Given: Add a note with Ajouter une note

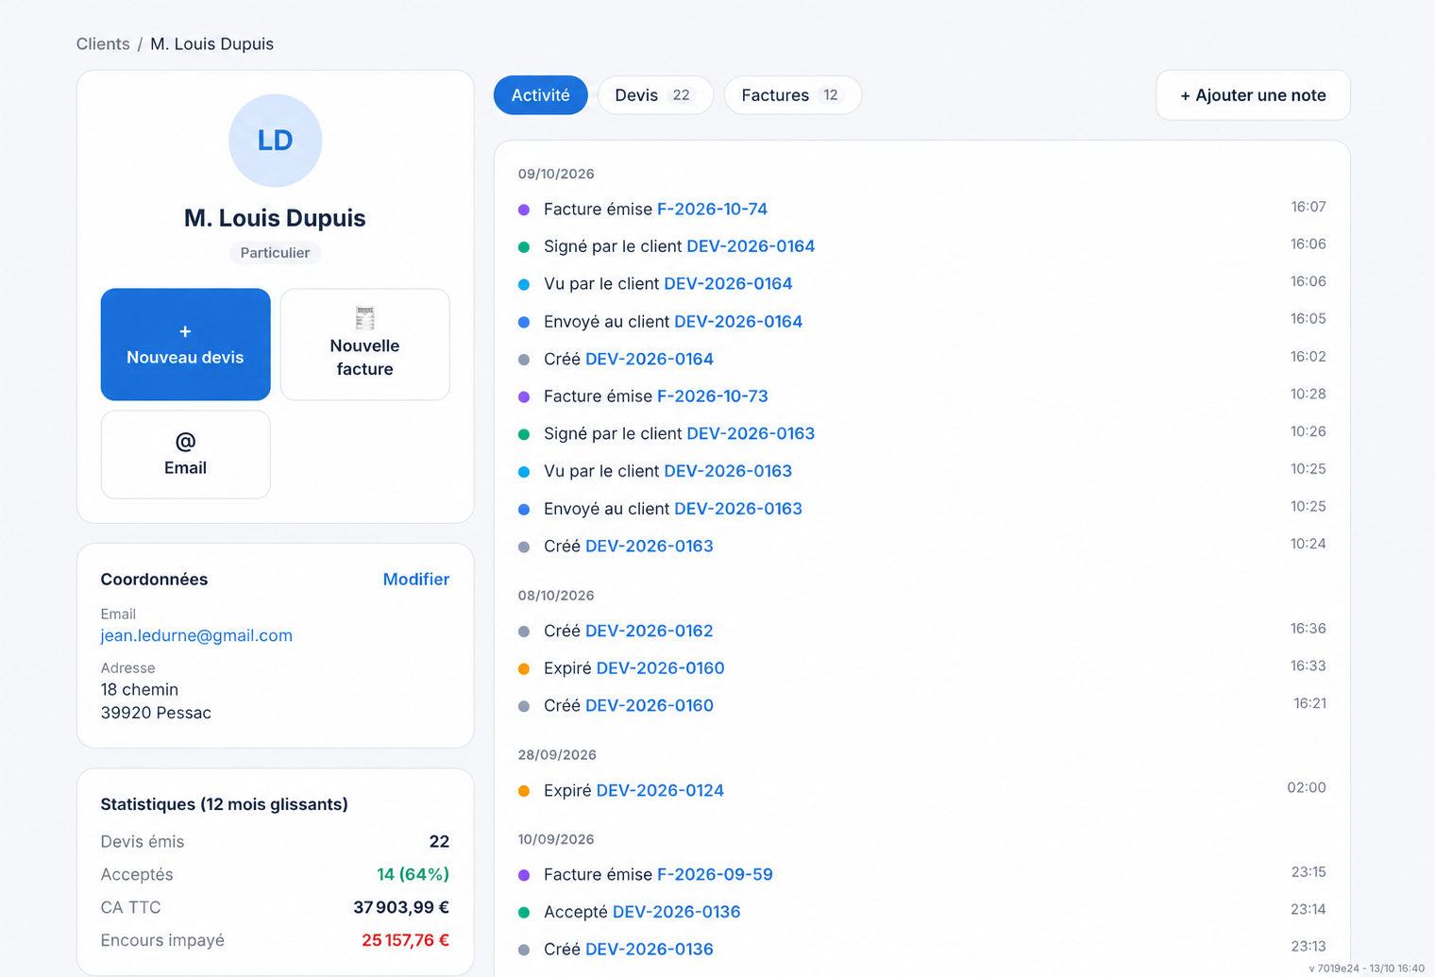Looking at the screenshot, I should 1253,95.
